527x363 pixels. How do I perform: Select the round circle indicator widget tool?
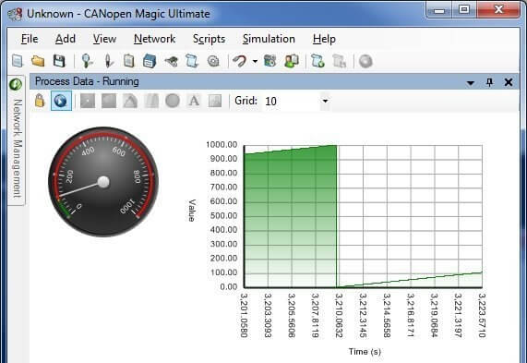click(x=173, y=101)
